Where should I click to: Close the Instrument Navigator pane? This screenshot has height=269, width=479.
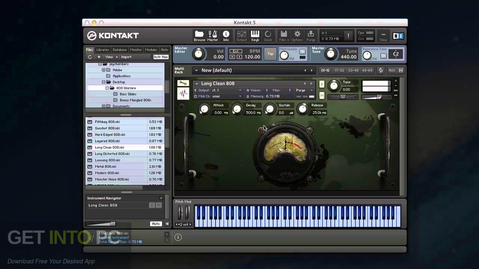point(161,198)
